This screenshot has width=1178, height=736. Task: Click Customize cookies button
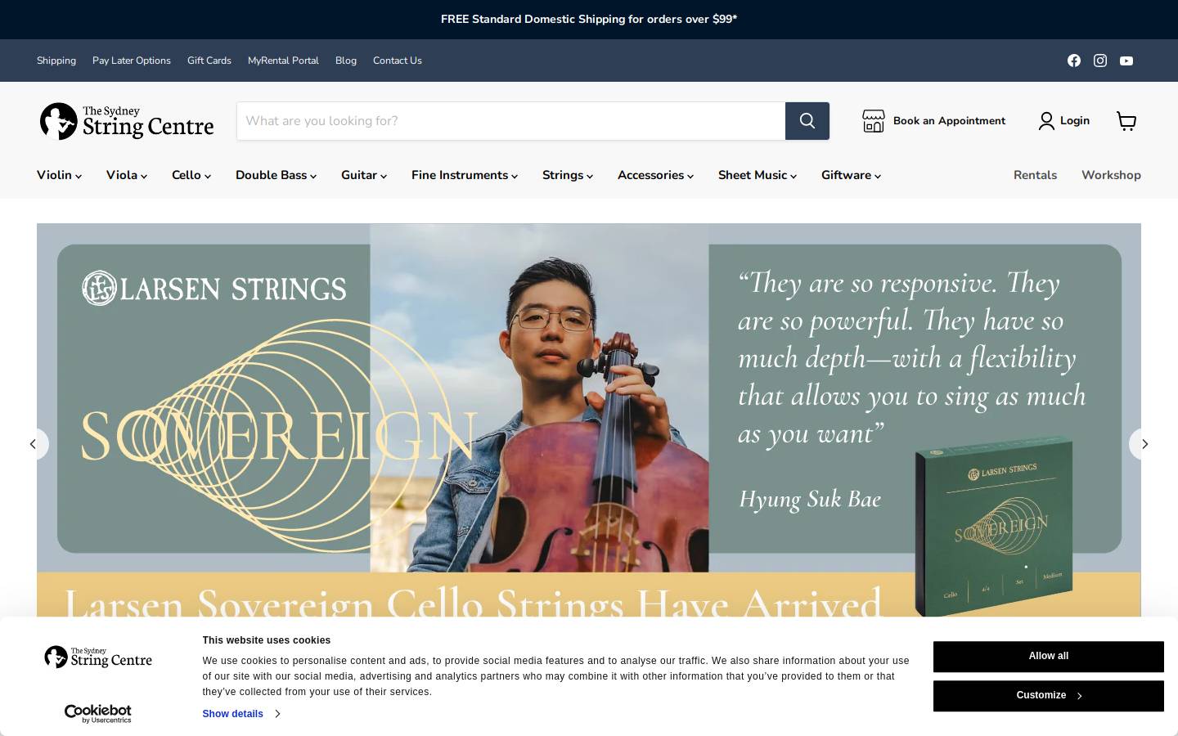[x=1049, y=695]
